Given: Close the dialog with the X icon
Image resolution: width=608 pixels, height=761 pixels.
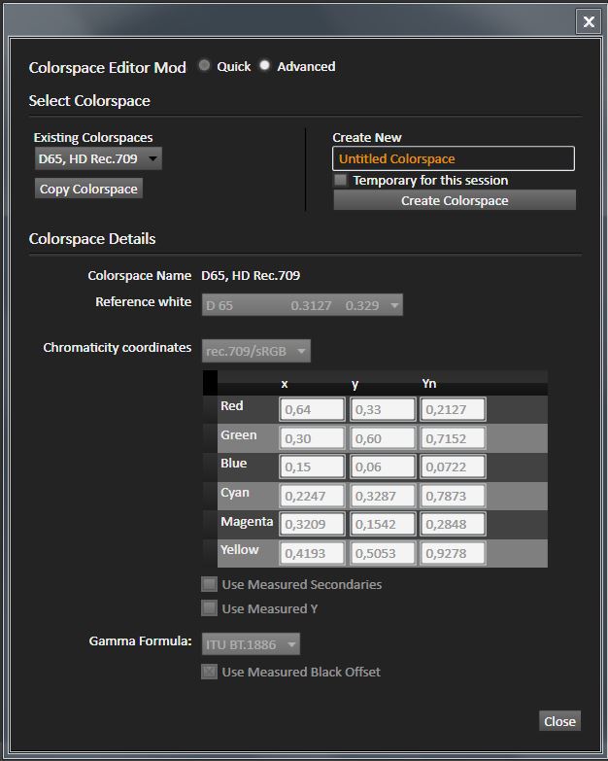Looking at the screenshot, I should [x=588, y=21].
